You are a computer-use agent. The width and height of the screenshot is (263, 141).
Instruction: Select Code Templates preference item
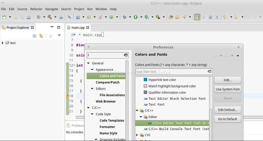(112, 121)
